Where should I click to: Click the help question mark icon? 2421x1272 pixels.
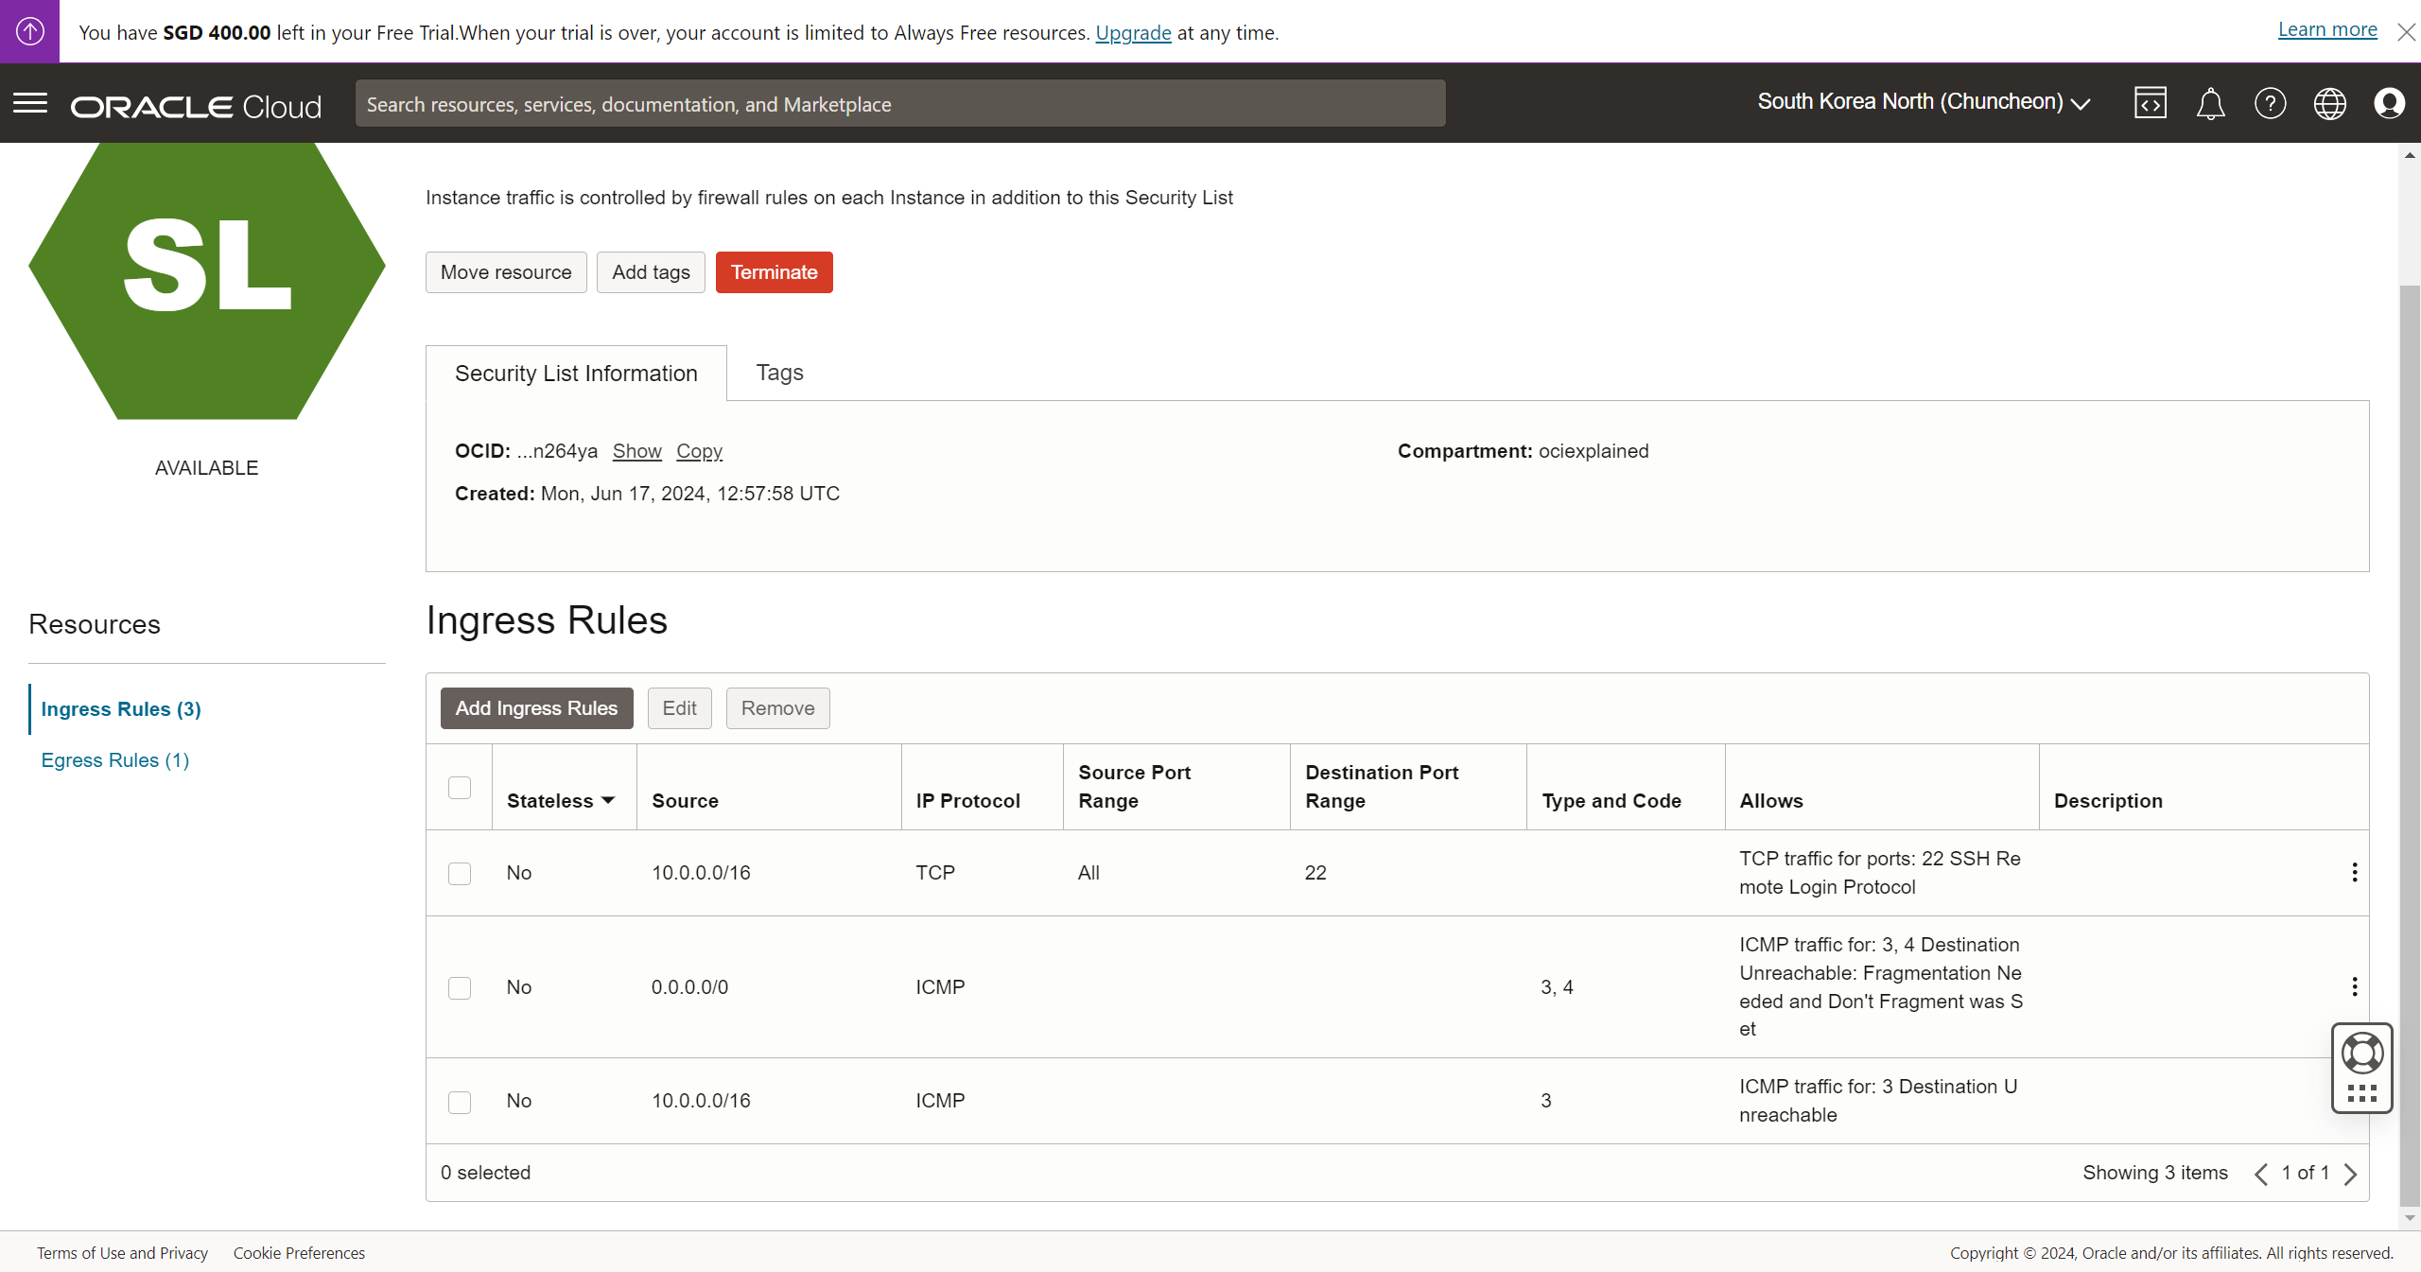point(2270,103)
